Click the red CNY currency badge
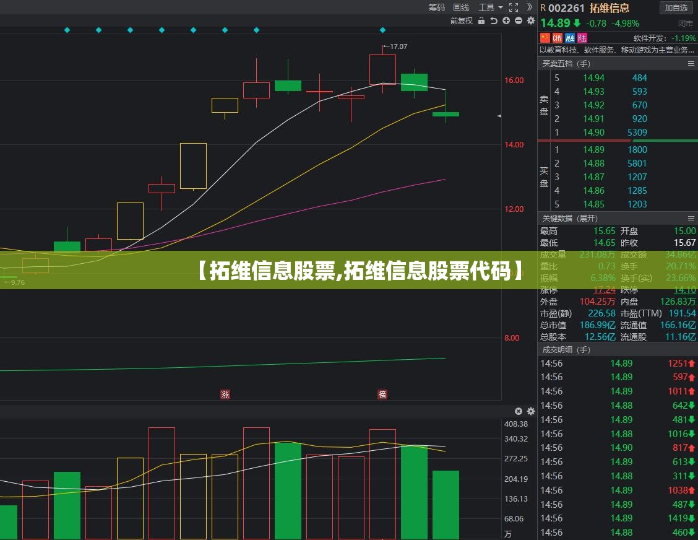 click(558, 38)
